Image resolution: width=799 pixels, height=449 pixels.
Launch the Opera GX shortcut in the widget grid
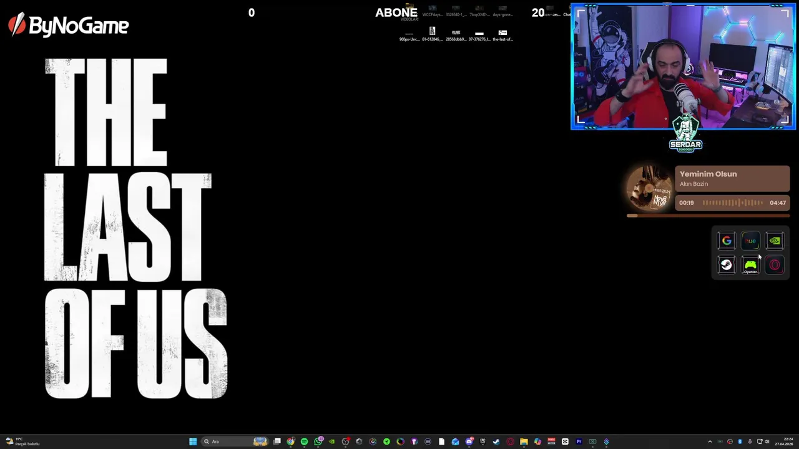click(775, 265)
